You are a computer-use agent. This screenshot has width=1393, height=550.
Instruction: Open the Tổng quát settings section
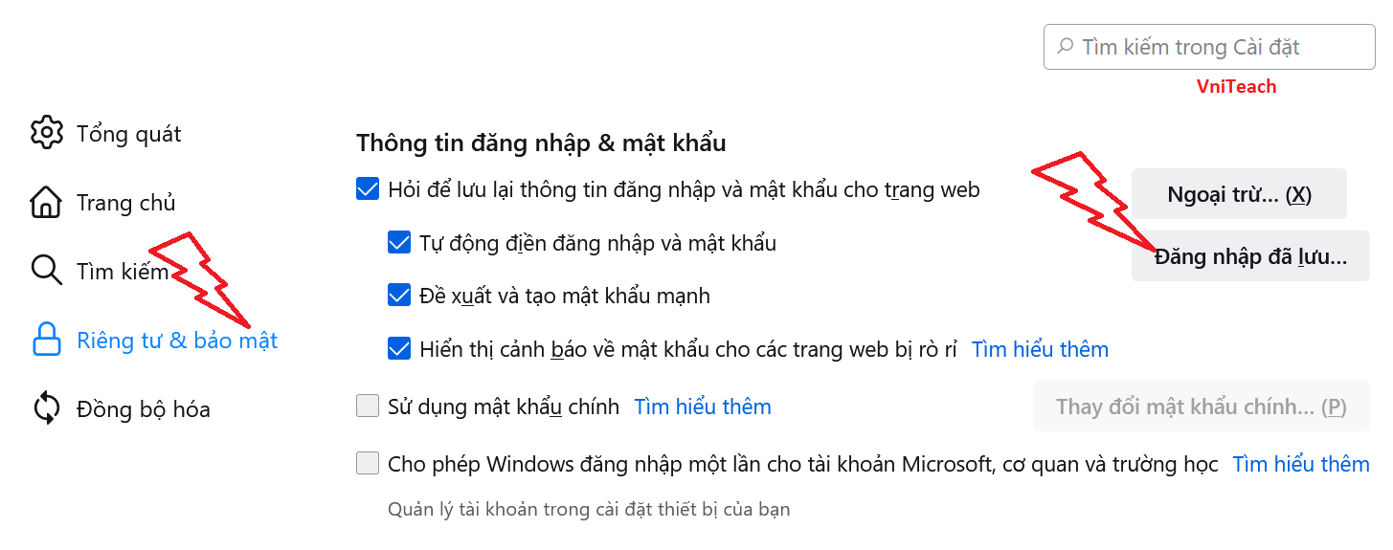click(129, 134)
